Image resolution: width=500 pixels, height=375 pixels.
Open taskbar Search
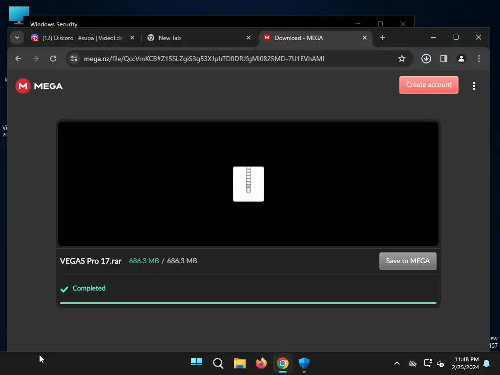pos(218,363)
